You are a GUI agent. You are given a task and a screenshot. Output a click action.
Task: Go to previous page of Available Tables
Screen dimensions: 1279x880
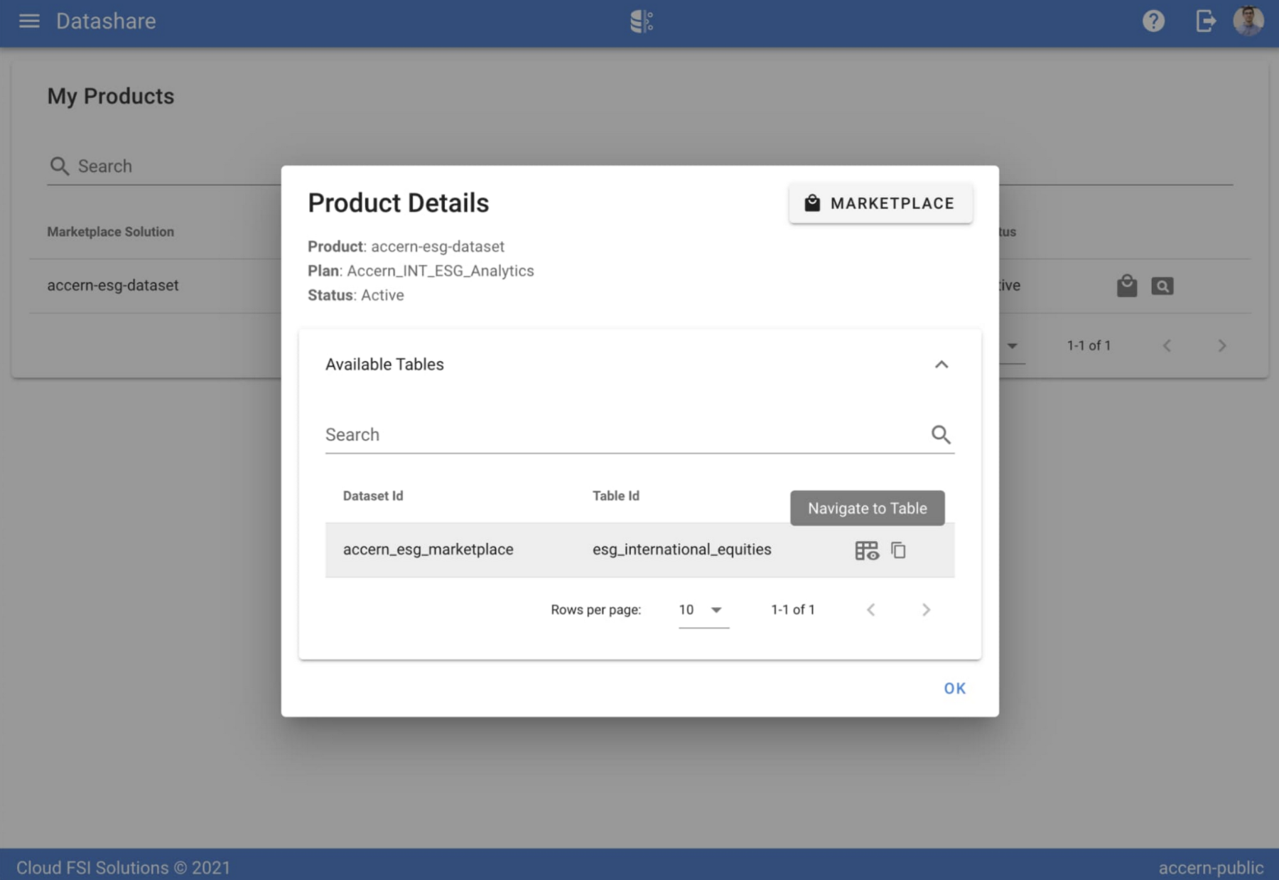point(871,610)
